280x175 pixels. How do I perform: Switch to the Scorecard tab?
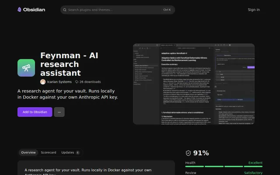pos(49,153)
